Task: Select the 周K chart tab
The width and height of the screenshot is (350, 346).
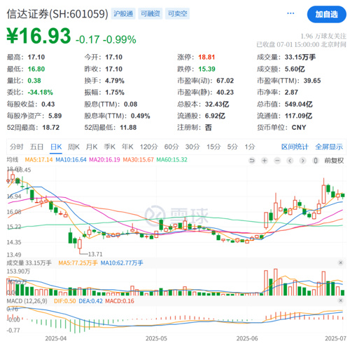Action: pyautogui.click(x=73, y=147)
